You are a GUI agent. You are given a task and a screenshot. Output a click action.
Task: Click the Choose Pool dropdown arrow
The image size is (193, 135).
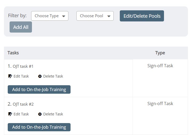(109, 16)
